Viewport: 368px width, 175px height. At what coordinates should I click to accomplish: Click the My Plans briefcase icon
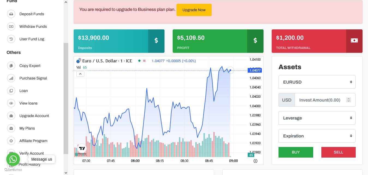tap(11, 128)
